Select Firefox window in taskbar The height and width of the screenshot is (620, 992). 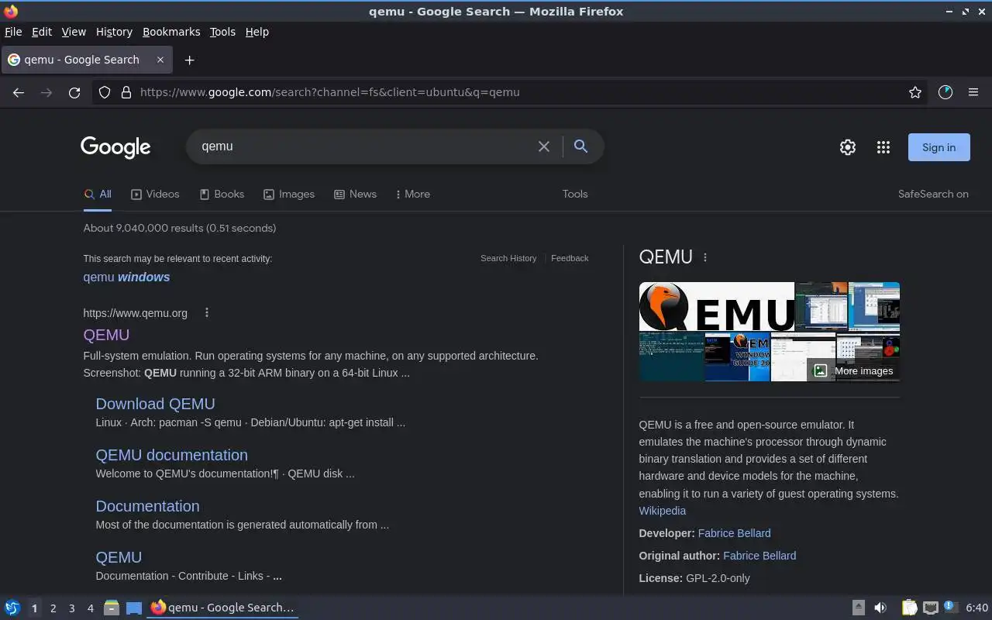(x=222, y=608)
